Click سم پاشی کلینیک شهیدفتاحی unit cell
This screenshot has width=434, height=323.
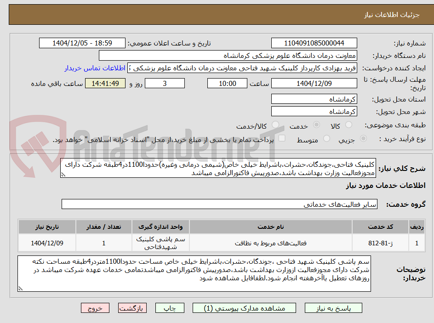pyautogui.click(x=160, y=243)
